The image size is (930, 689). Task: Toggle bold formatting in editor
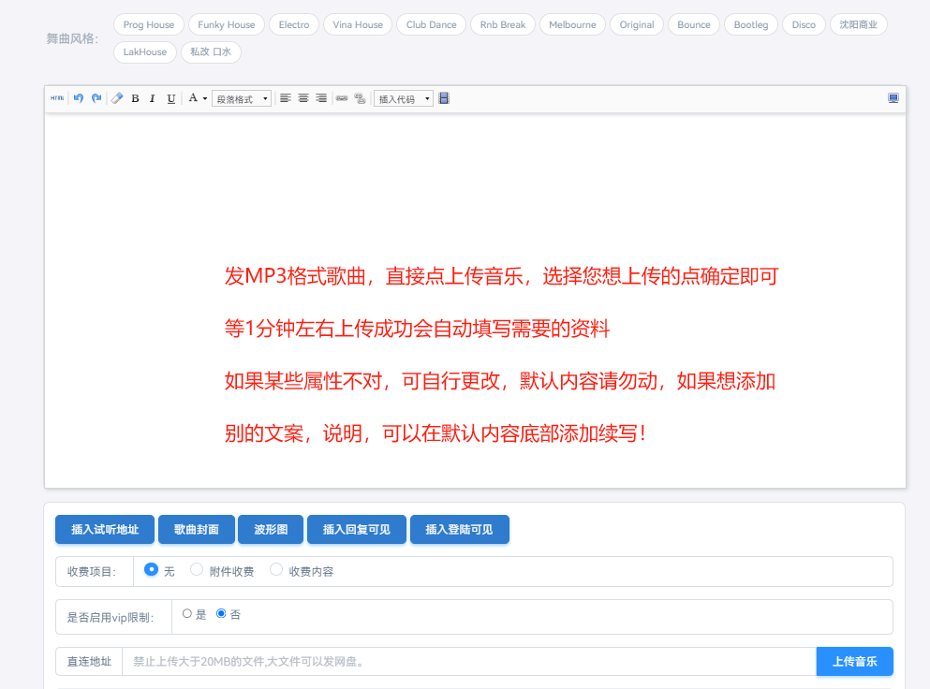coord(135,98)
